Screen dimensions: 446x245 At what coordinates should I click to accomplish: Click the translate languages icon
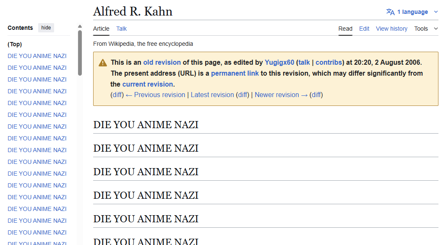point(390,12)
